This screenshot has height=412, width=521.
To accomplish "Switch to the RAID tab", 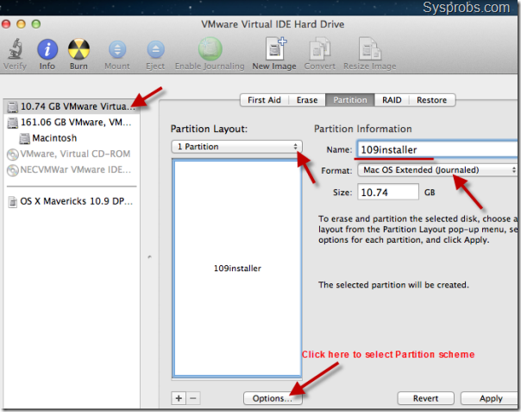I will coord(392,100).
